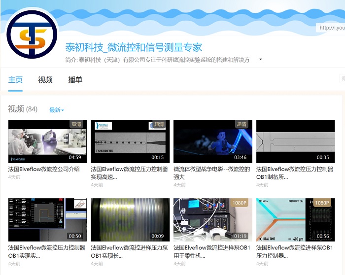Click the 超清 badge on the high-speed droplet video
Screen dimensions: 345x275
[159, 125]
